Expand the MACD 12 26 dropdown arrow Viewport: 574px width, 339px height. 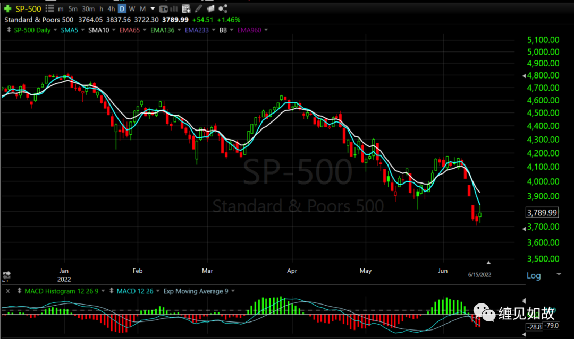pyautogui.click(x=158, y=291)
